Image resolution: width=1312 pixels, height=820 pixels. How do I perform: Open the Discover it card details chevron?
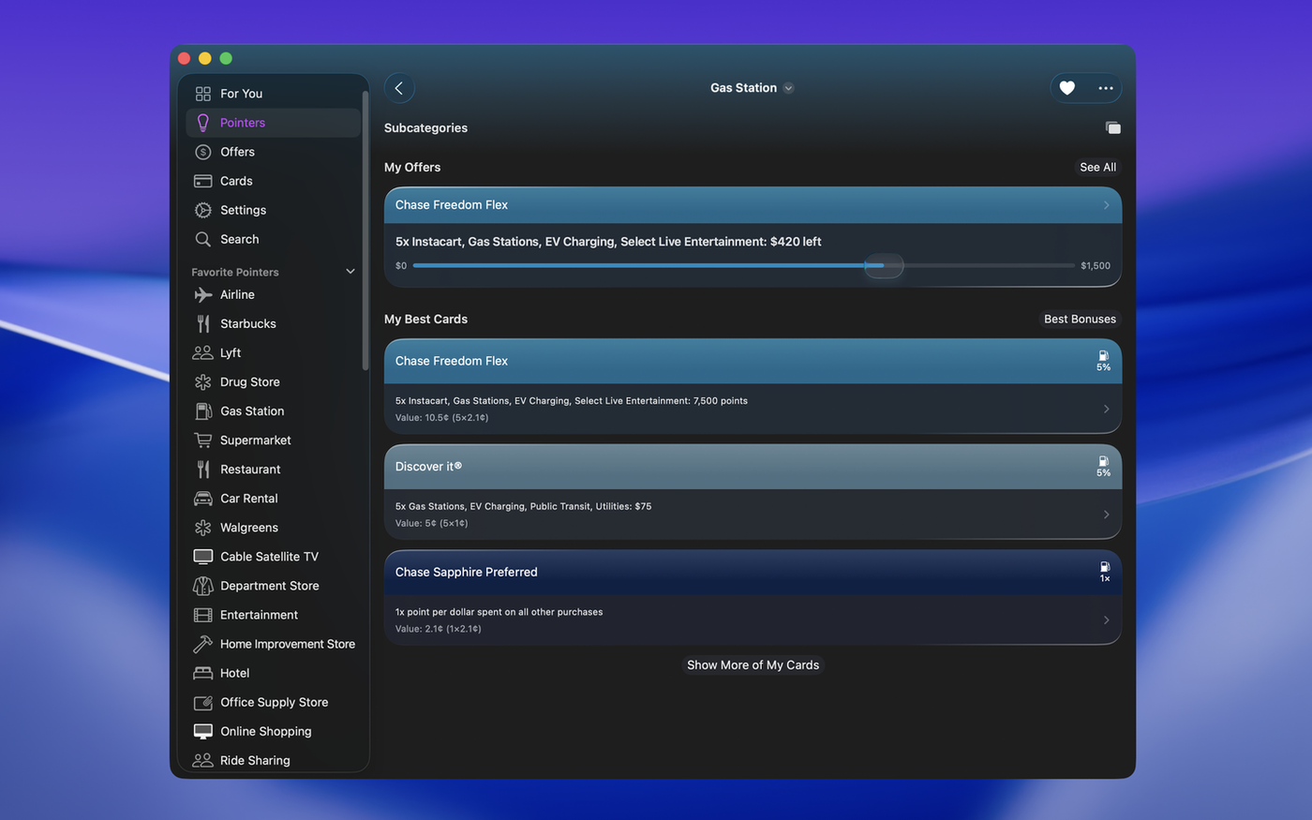click(1107, 514)
